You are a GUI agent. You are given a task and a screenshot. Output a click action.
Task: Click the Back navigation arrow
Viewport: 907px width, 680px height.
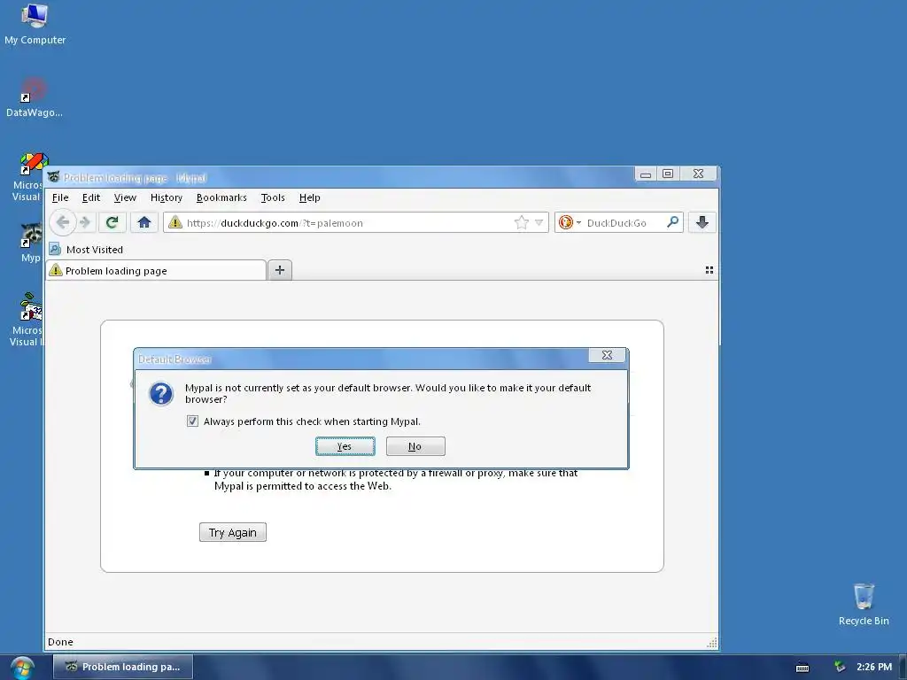point(63,222)
